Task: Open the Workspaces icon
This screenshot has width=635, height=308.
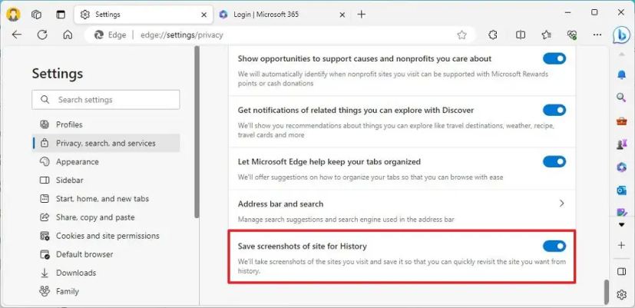Action: (36, 15)
